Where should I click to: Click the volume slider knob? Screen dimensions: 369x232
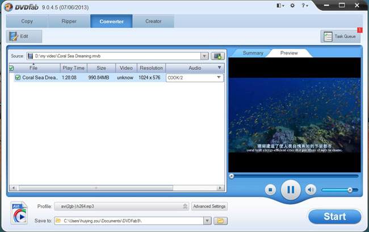[350, 190]
